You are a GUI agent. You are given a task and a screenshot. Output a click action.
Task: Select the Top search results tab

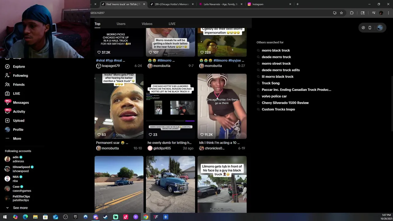click(97, 24)
